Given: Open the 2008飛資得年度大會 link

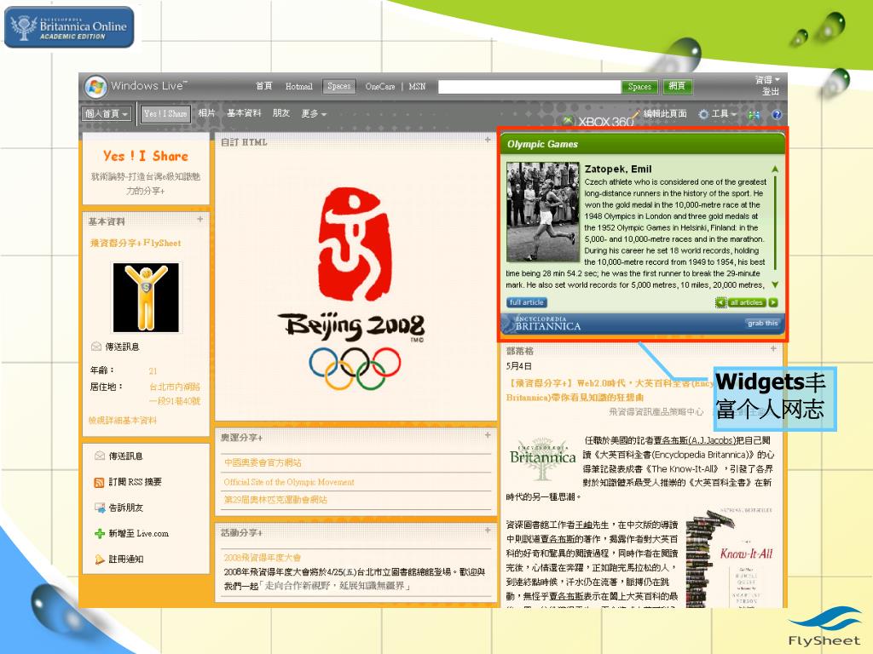Looking at the screenshot, I should [263, 557].
